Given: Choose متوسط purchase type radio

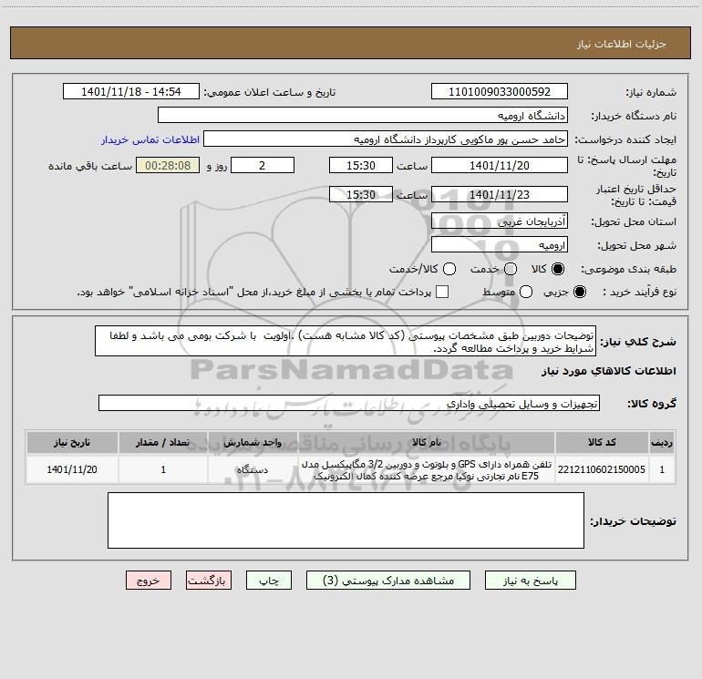Looking at the screenshot, I should (x=526, y=292).
